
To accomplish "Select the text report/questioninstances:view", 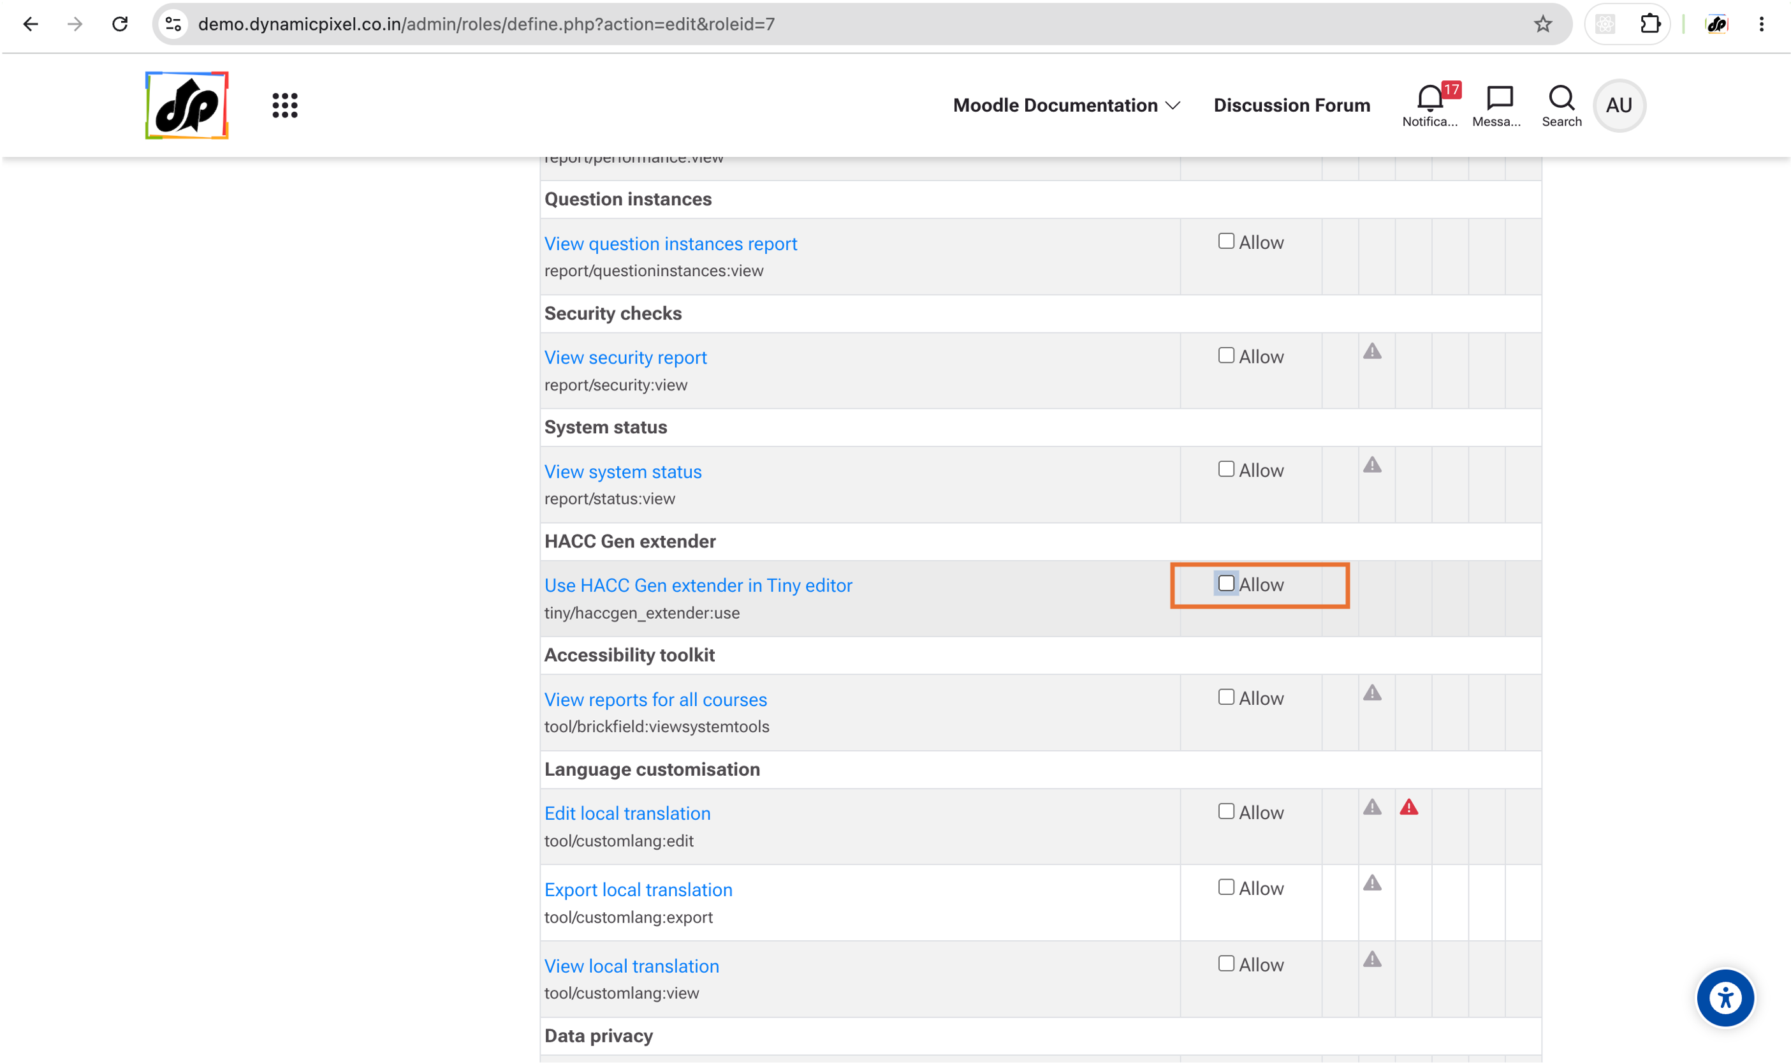I will [x=654, y=271].
